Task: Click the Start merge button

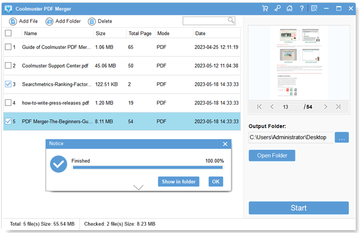Action: [299, 208]
